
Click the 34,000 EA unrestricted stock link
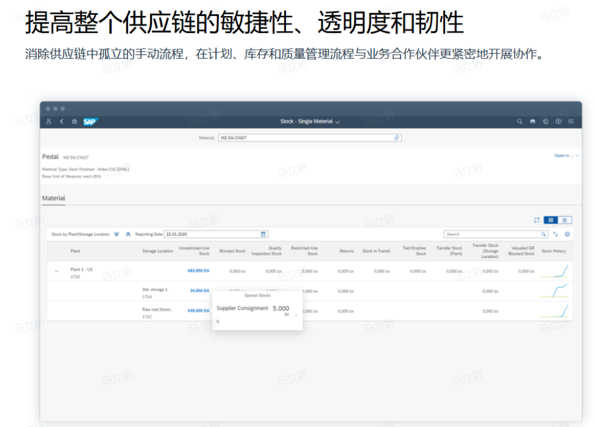[x=199, y=291]
